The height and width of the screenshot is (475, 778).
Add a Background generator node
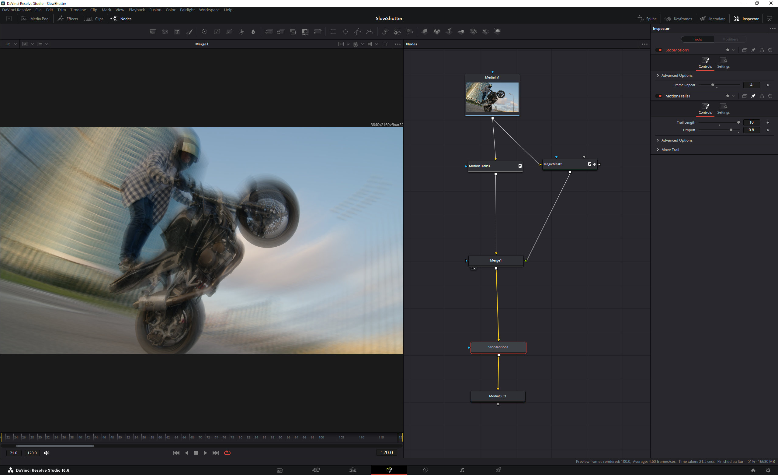[x=153, y=32]
